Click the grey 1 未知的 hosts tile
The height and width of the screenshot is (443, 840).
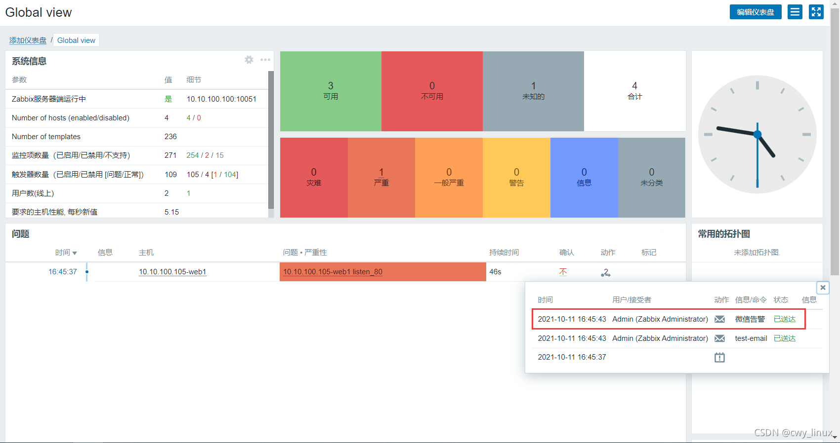533,91
